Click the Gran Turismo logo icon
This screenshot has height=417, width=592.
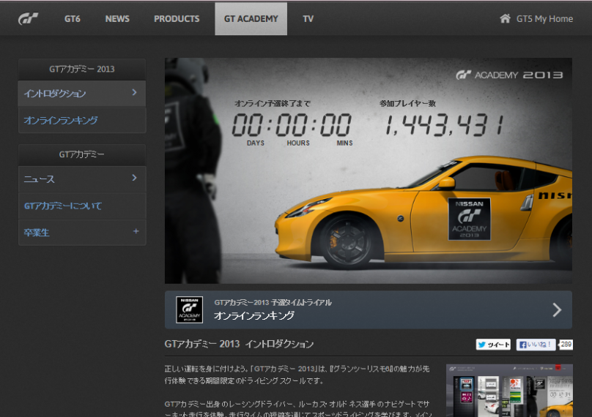point(29,18)
